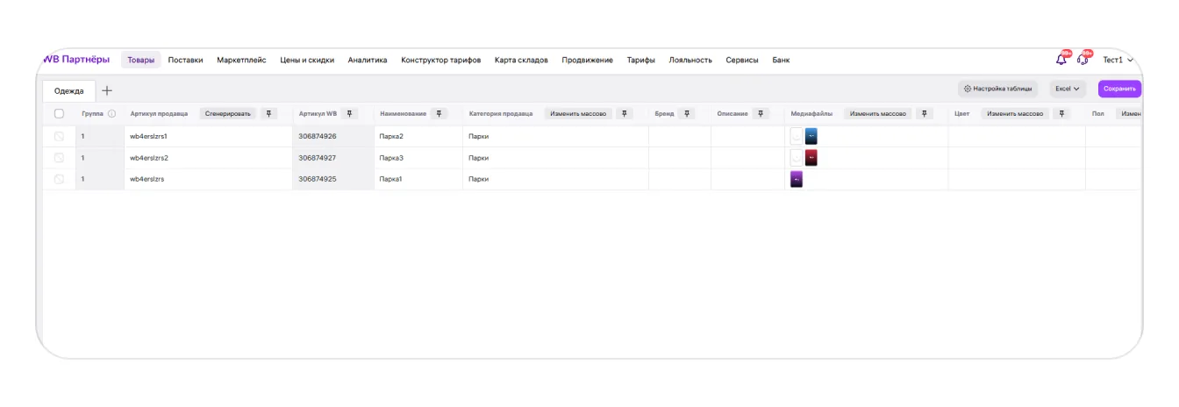Open the blue media thumbnail for Парка2
Viewport: 1179px width, 407px height.
pos(811,136)
